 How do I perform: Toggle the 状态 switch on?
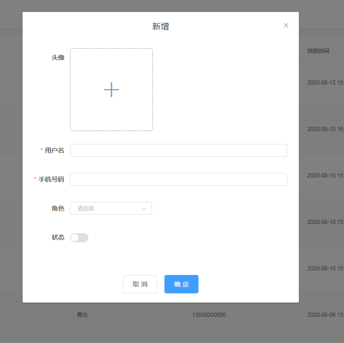pos(79,238)
